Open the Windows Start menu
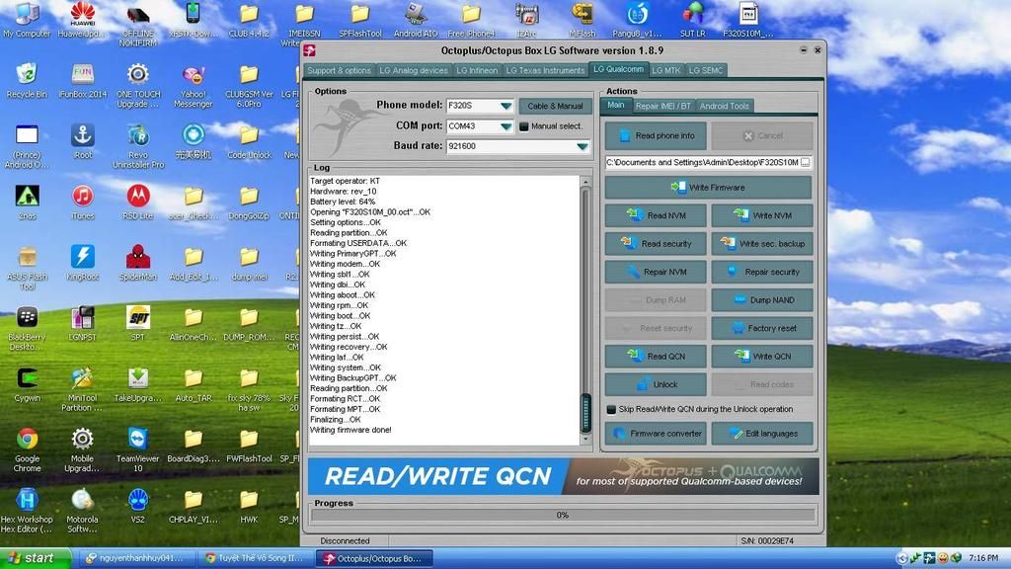This screenshot has width=1011, height=569. [x=35, y=558]
